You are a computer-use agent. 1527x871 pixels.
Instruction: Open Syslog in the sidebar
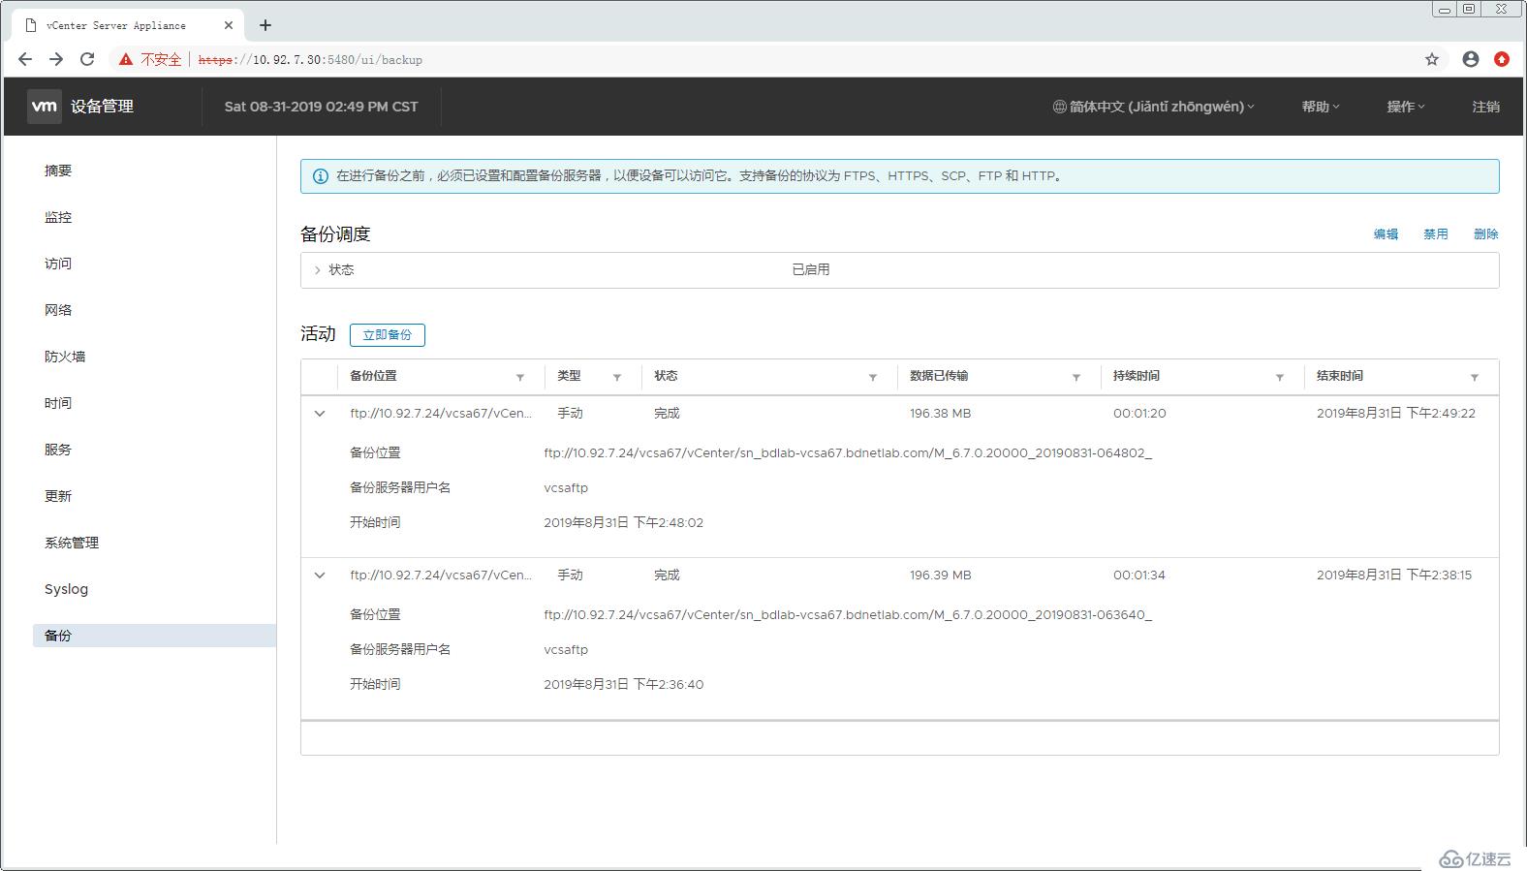coord(66,589)
